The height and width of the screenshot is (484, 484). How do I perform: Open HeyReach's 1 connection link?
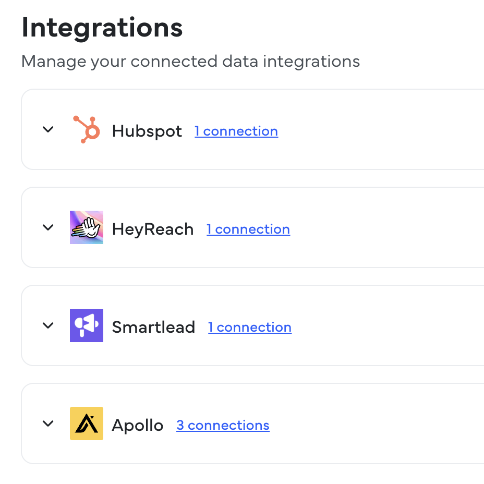248,229
